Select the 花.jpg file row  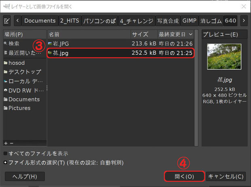[x=121, y=53]
